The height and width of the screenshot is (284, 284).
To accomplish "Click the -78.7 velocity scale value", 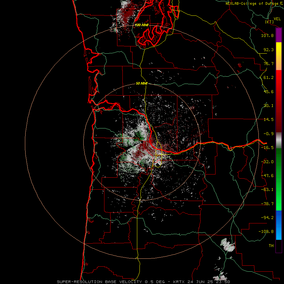I will (x=267, y=204).
